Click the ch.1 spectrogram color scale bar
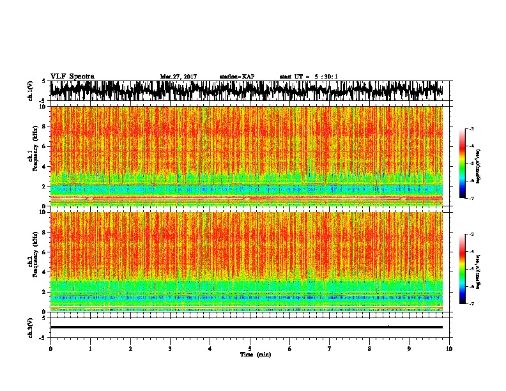 coord(463,164)
